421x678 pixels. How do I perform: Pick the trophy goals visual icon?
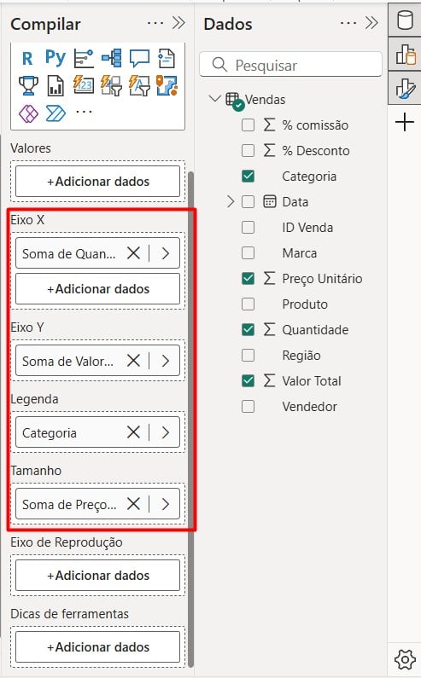[x=28, y=85]
